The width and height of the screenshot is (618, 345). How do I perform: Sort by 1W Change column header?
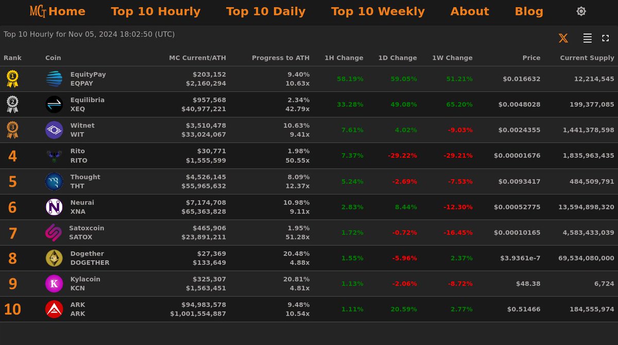[452, 58]
